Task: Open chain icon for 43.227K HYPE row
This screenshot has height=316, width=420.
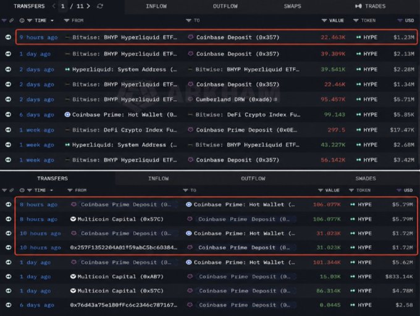Action: [x=8, y=145]
